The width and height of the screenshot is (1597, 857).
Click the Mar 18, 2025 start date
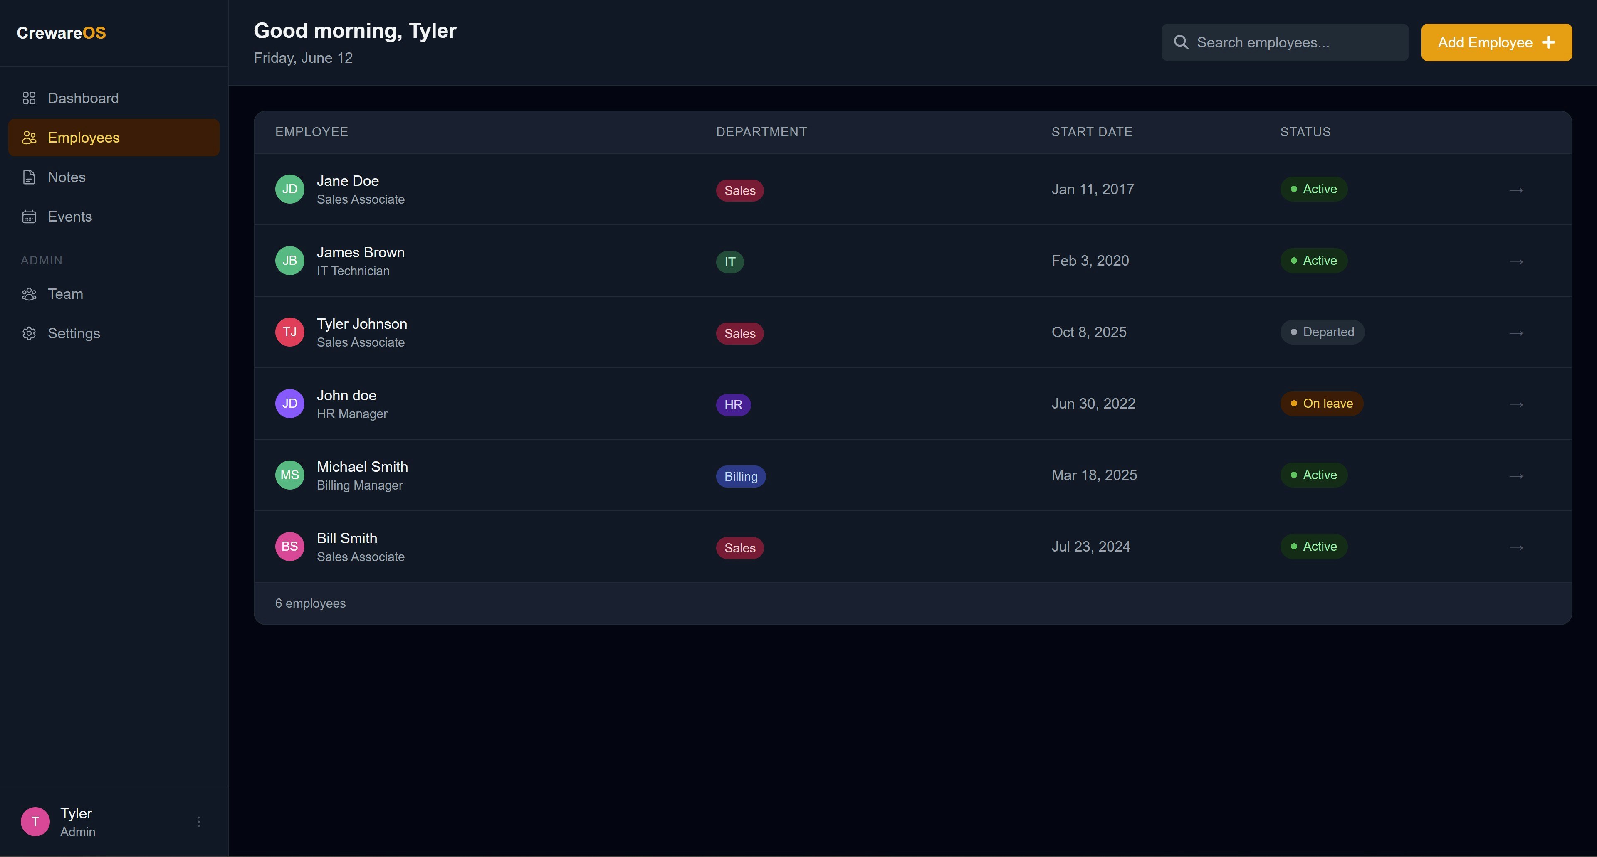tap(1094, 475)
